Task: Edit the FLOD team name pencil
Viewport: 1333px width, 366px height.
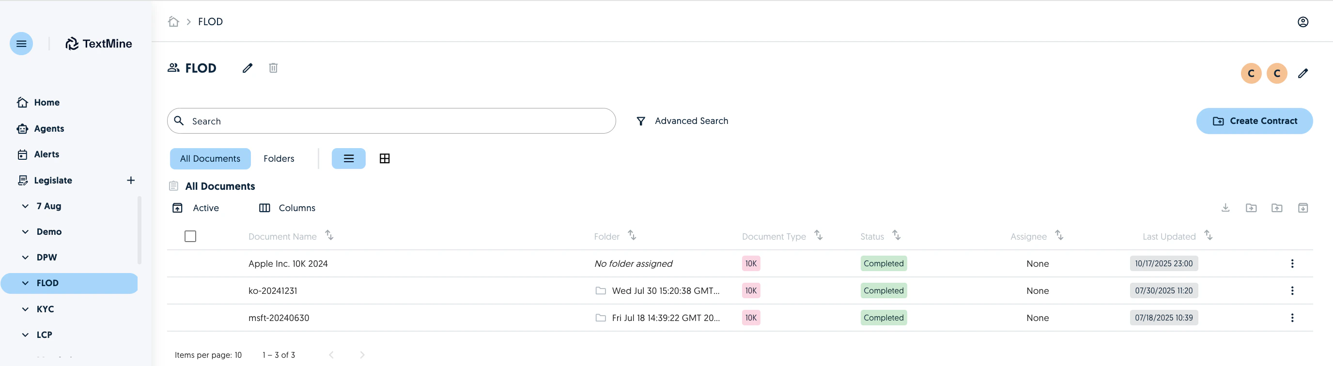Action: tap(248, 68)
